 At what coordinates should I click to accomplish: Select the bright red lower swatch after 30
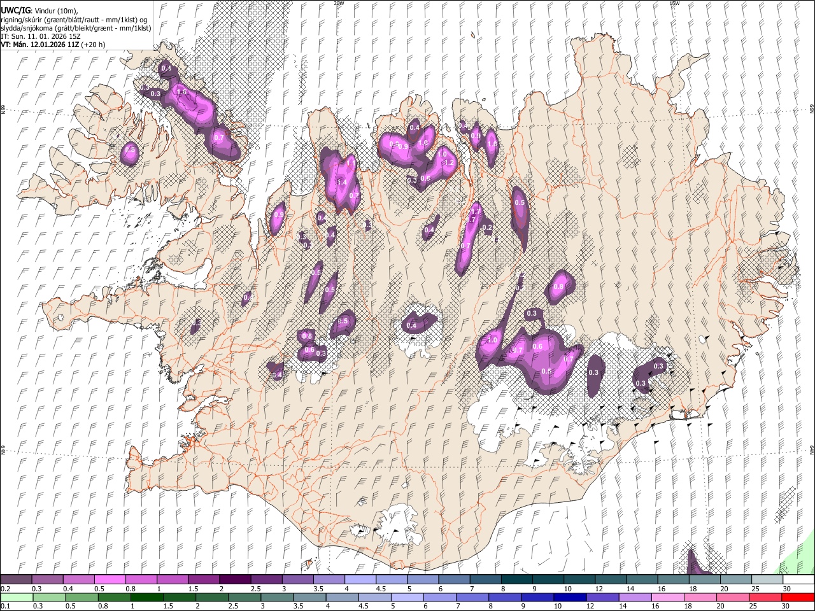coord(798,597)
